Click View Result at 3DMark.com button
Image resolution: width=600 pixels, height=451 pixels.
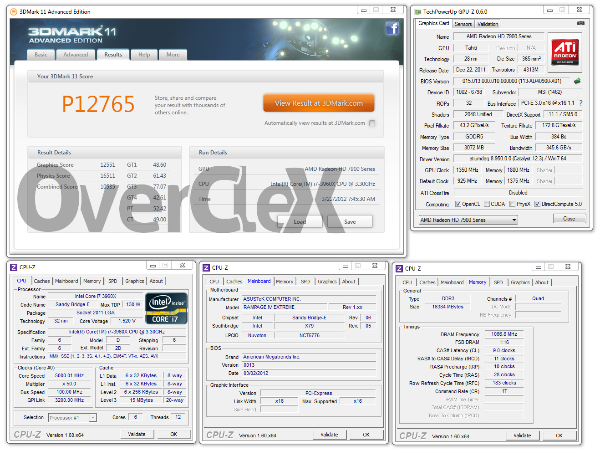pyautogui.click(x=319, y=103)
